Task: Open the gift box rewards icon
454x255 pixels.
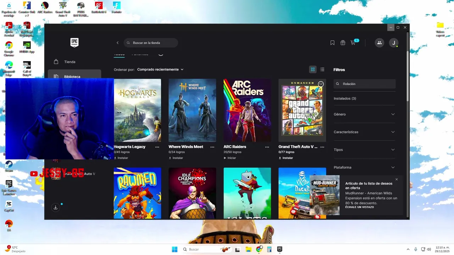Action: (x=343, y=43)
